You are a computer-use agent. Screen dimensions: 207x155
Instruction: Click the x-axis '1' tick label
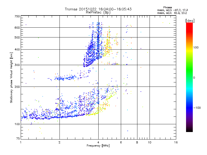tap(21, 142)
